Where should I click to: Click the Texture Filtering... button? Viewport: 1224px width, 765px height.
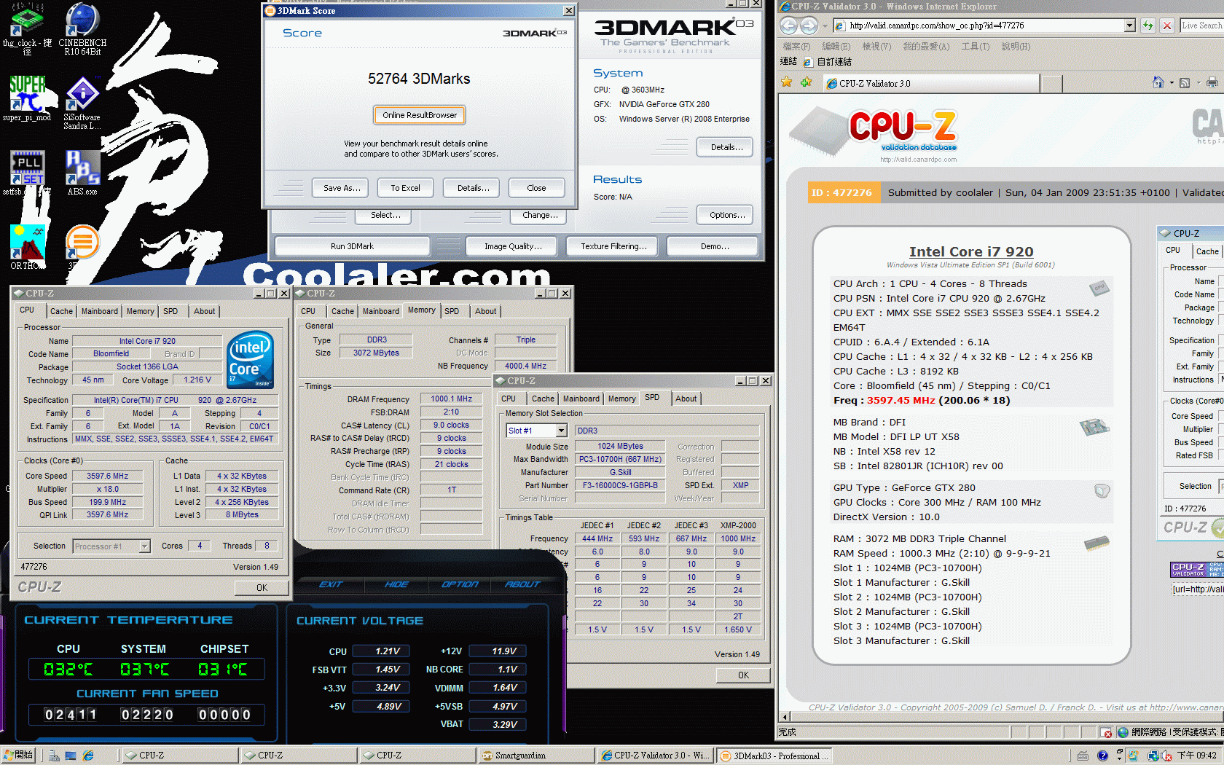click(613, 246)
